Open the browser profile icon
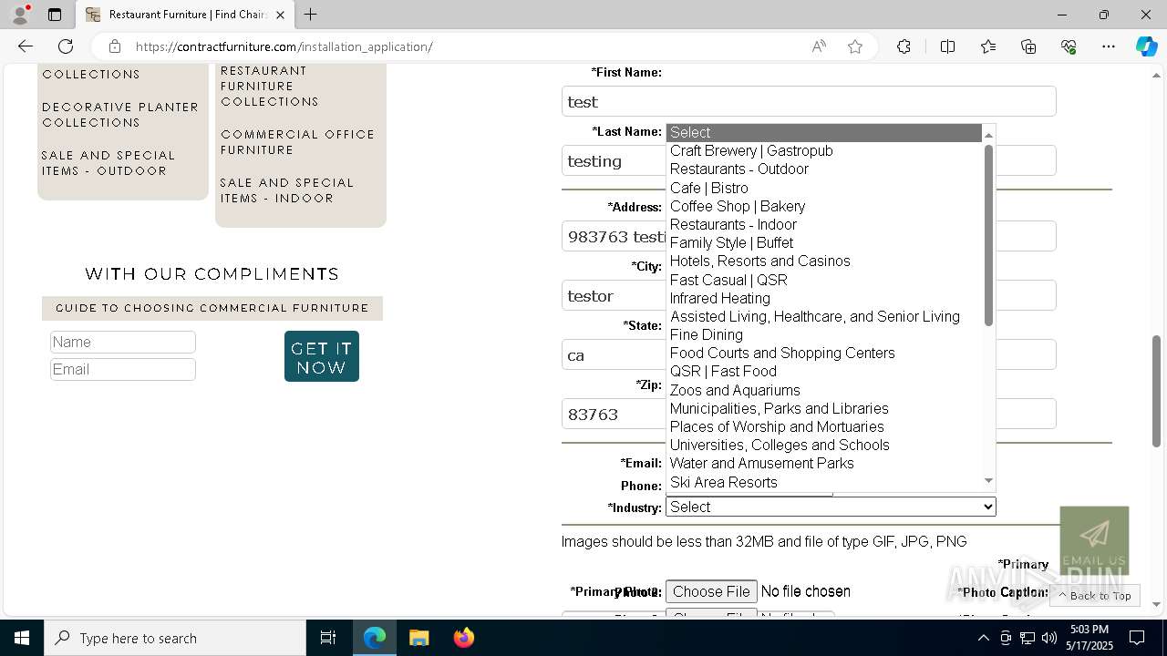Viewport: 1167px width, 656px height. 19,15
